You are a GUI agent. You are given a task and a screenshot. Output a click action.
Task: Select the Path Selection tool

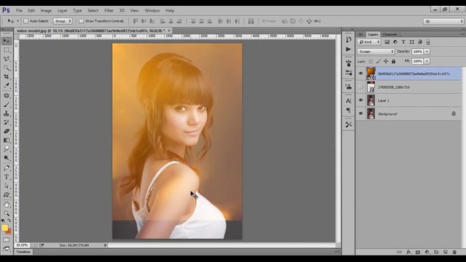(x=7, y=186)
